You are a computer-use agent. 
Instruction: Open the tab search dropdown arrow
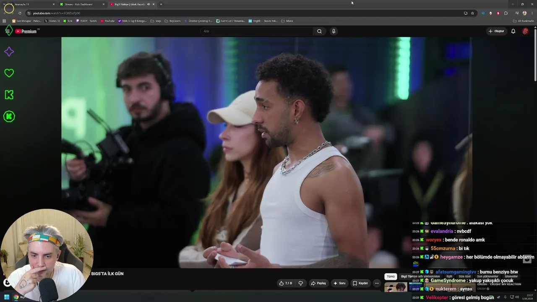(x=4, y=4)
